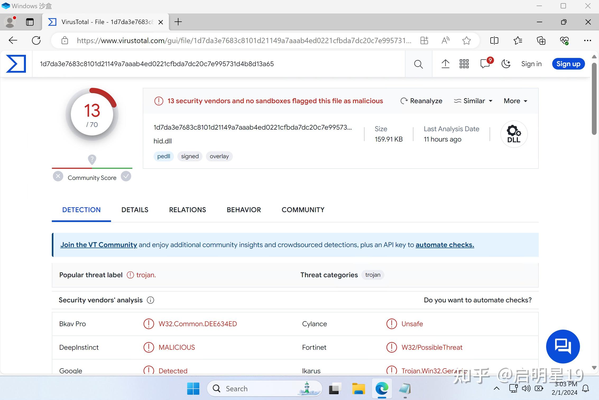Click Community Score negative X vote
Image resolution: width=599 pixels, height=400 pixels.
[58, 176]
